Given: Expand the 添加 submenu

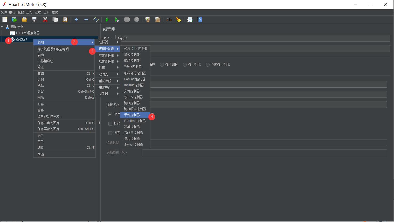Looking at the screenshot, I should 64,42.
